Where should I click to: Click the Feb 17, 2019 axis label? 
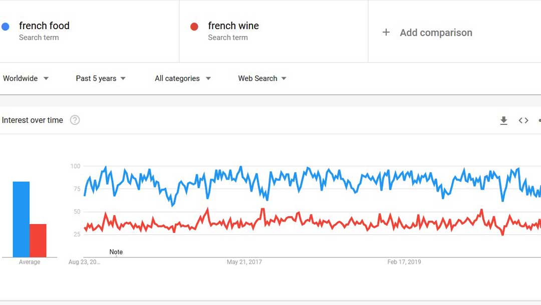[404, 262]
